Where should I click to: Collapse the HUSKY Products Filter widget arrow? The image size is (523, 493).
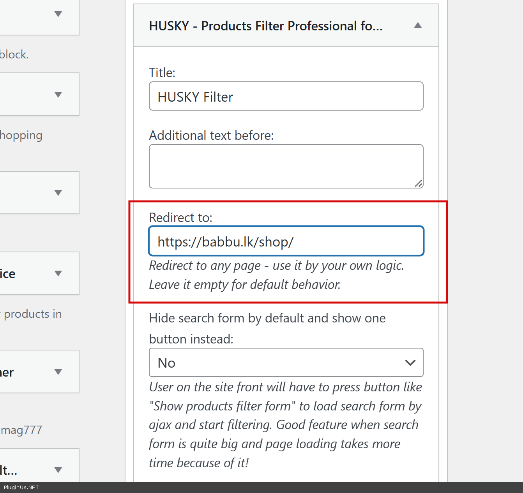(x=418, y=26)
